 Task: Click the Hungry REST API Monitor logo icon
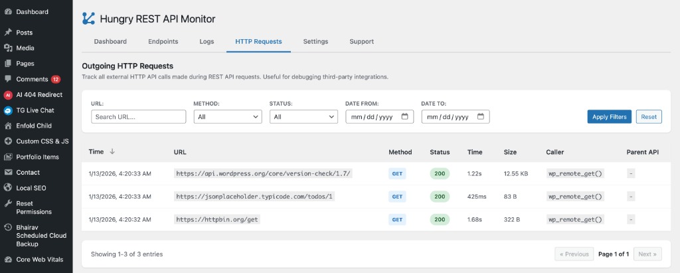88,19
